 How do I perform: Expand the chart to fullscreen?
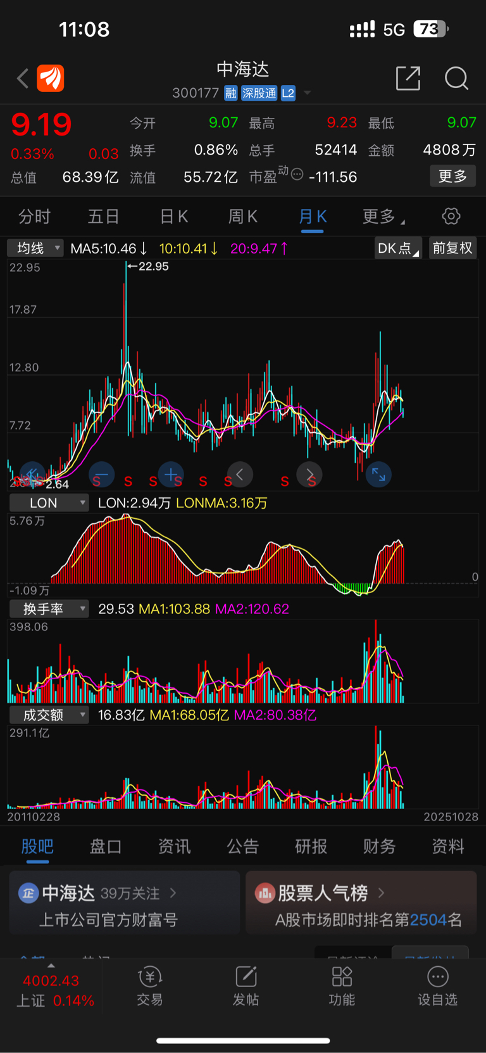(x=378, y=474)
